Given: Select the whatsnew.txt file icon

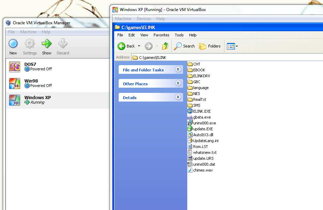Looking at the screenshot, I should (x=190, y=152).
